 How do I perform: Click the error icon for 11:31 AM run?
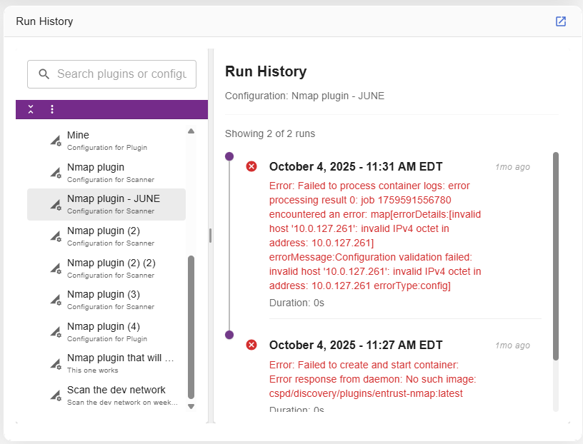251,166
